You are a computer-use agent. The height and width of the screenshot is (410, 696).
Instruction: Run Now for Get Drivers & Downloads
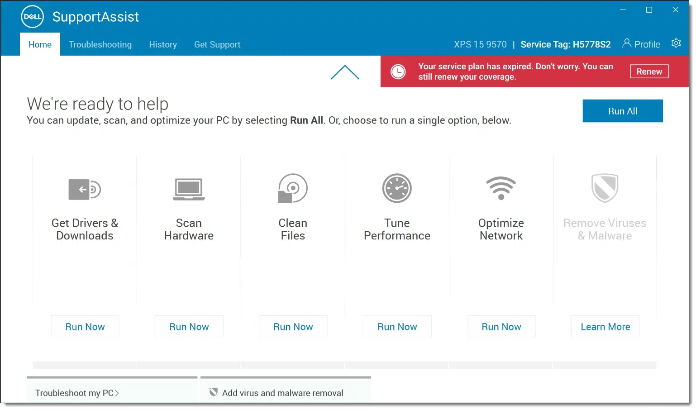click(85, 327)
